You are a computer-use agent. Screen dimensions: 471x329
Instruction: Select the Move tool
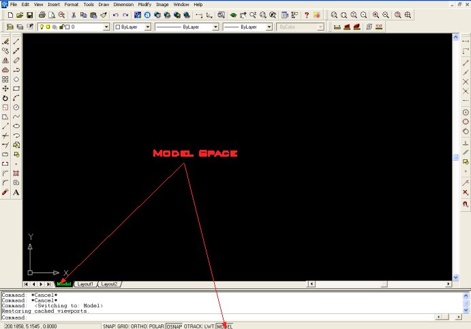pyautogui.click(x=5, y=89)
